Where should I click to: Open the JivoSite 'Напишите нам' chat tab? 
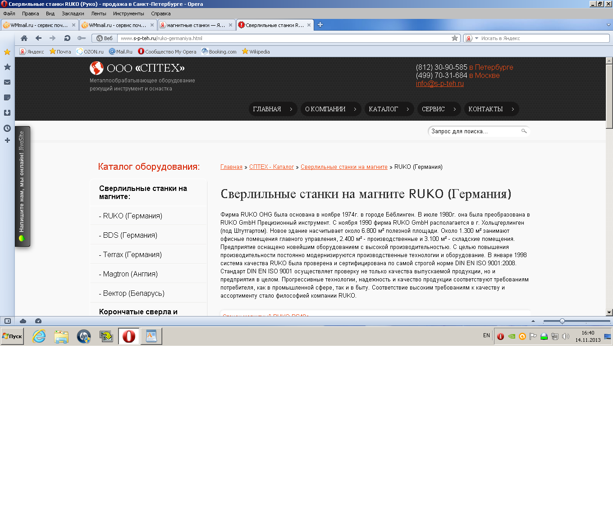pos(23,186)
